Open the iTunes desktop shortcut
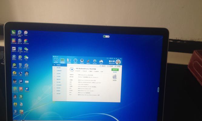 26,32
